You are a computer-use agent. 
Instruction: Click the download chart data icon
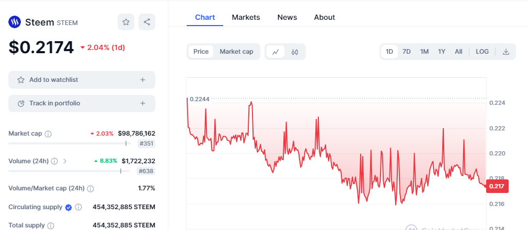[x=505, y=52]
